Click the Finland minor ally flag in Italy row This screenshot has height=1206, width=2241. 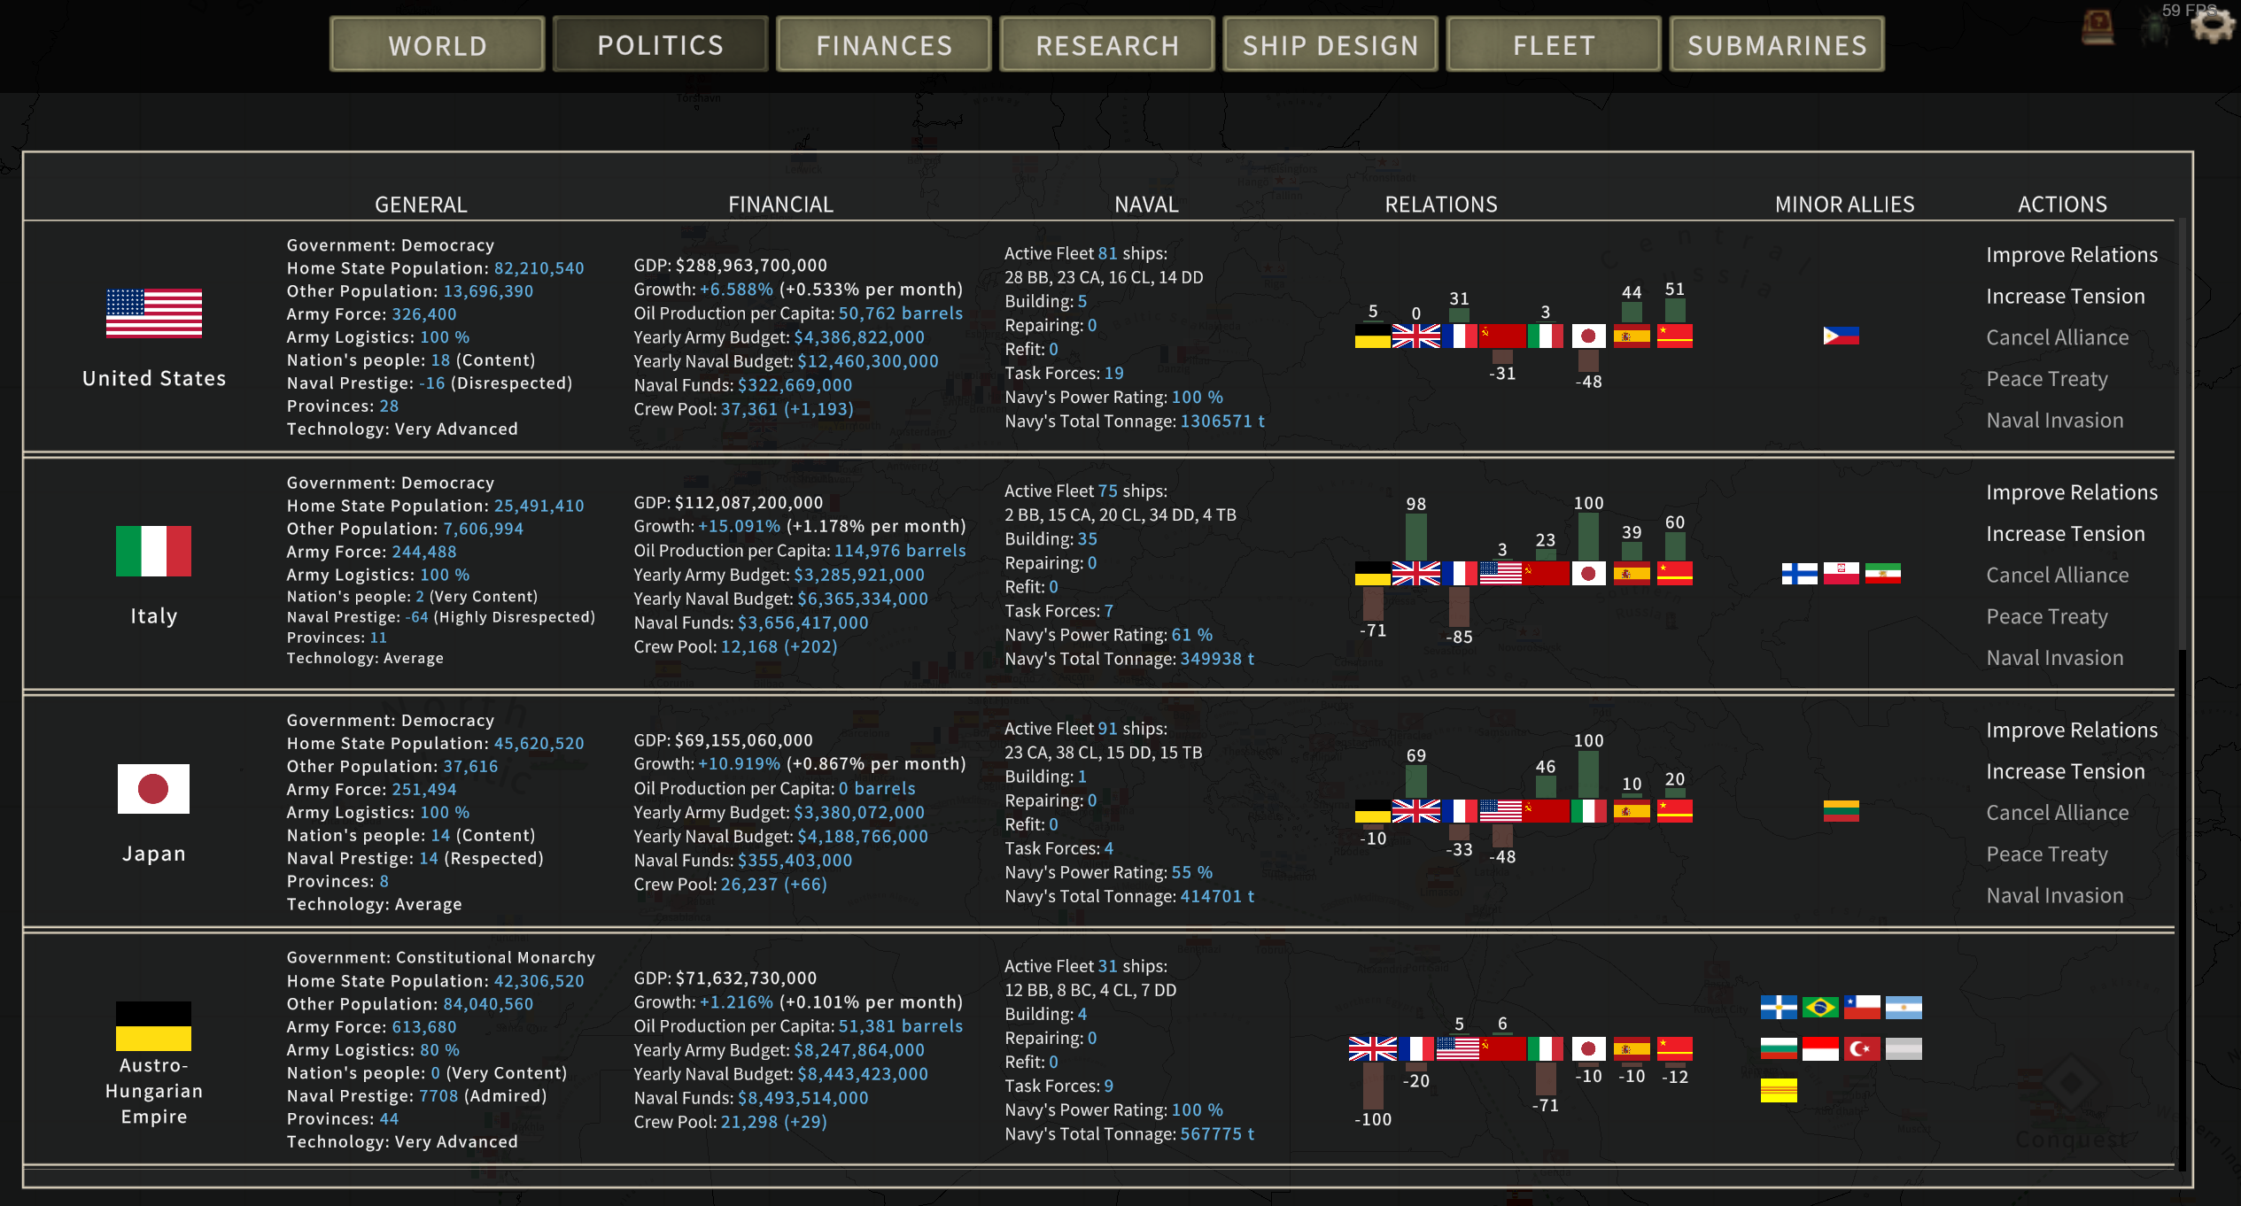coord(1800,573)
